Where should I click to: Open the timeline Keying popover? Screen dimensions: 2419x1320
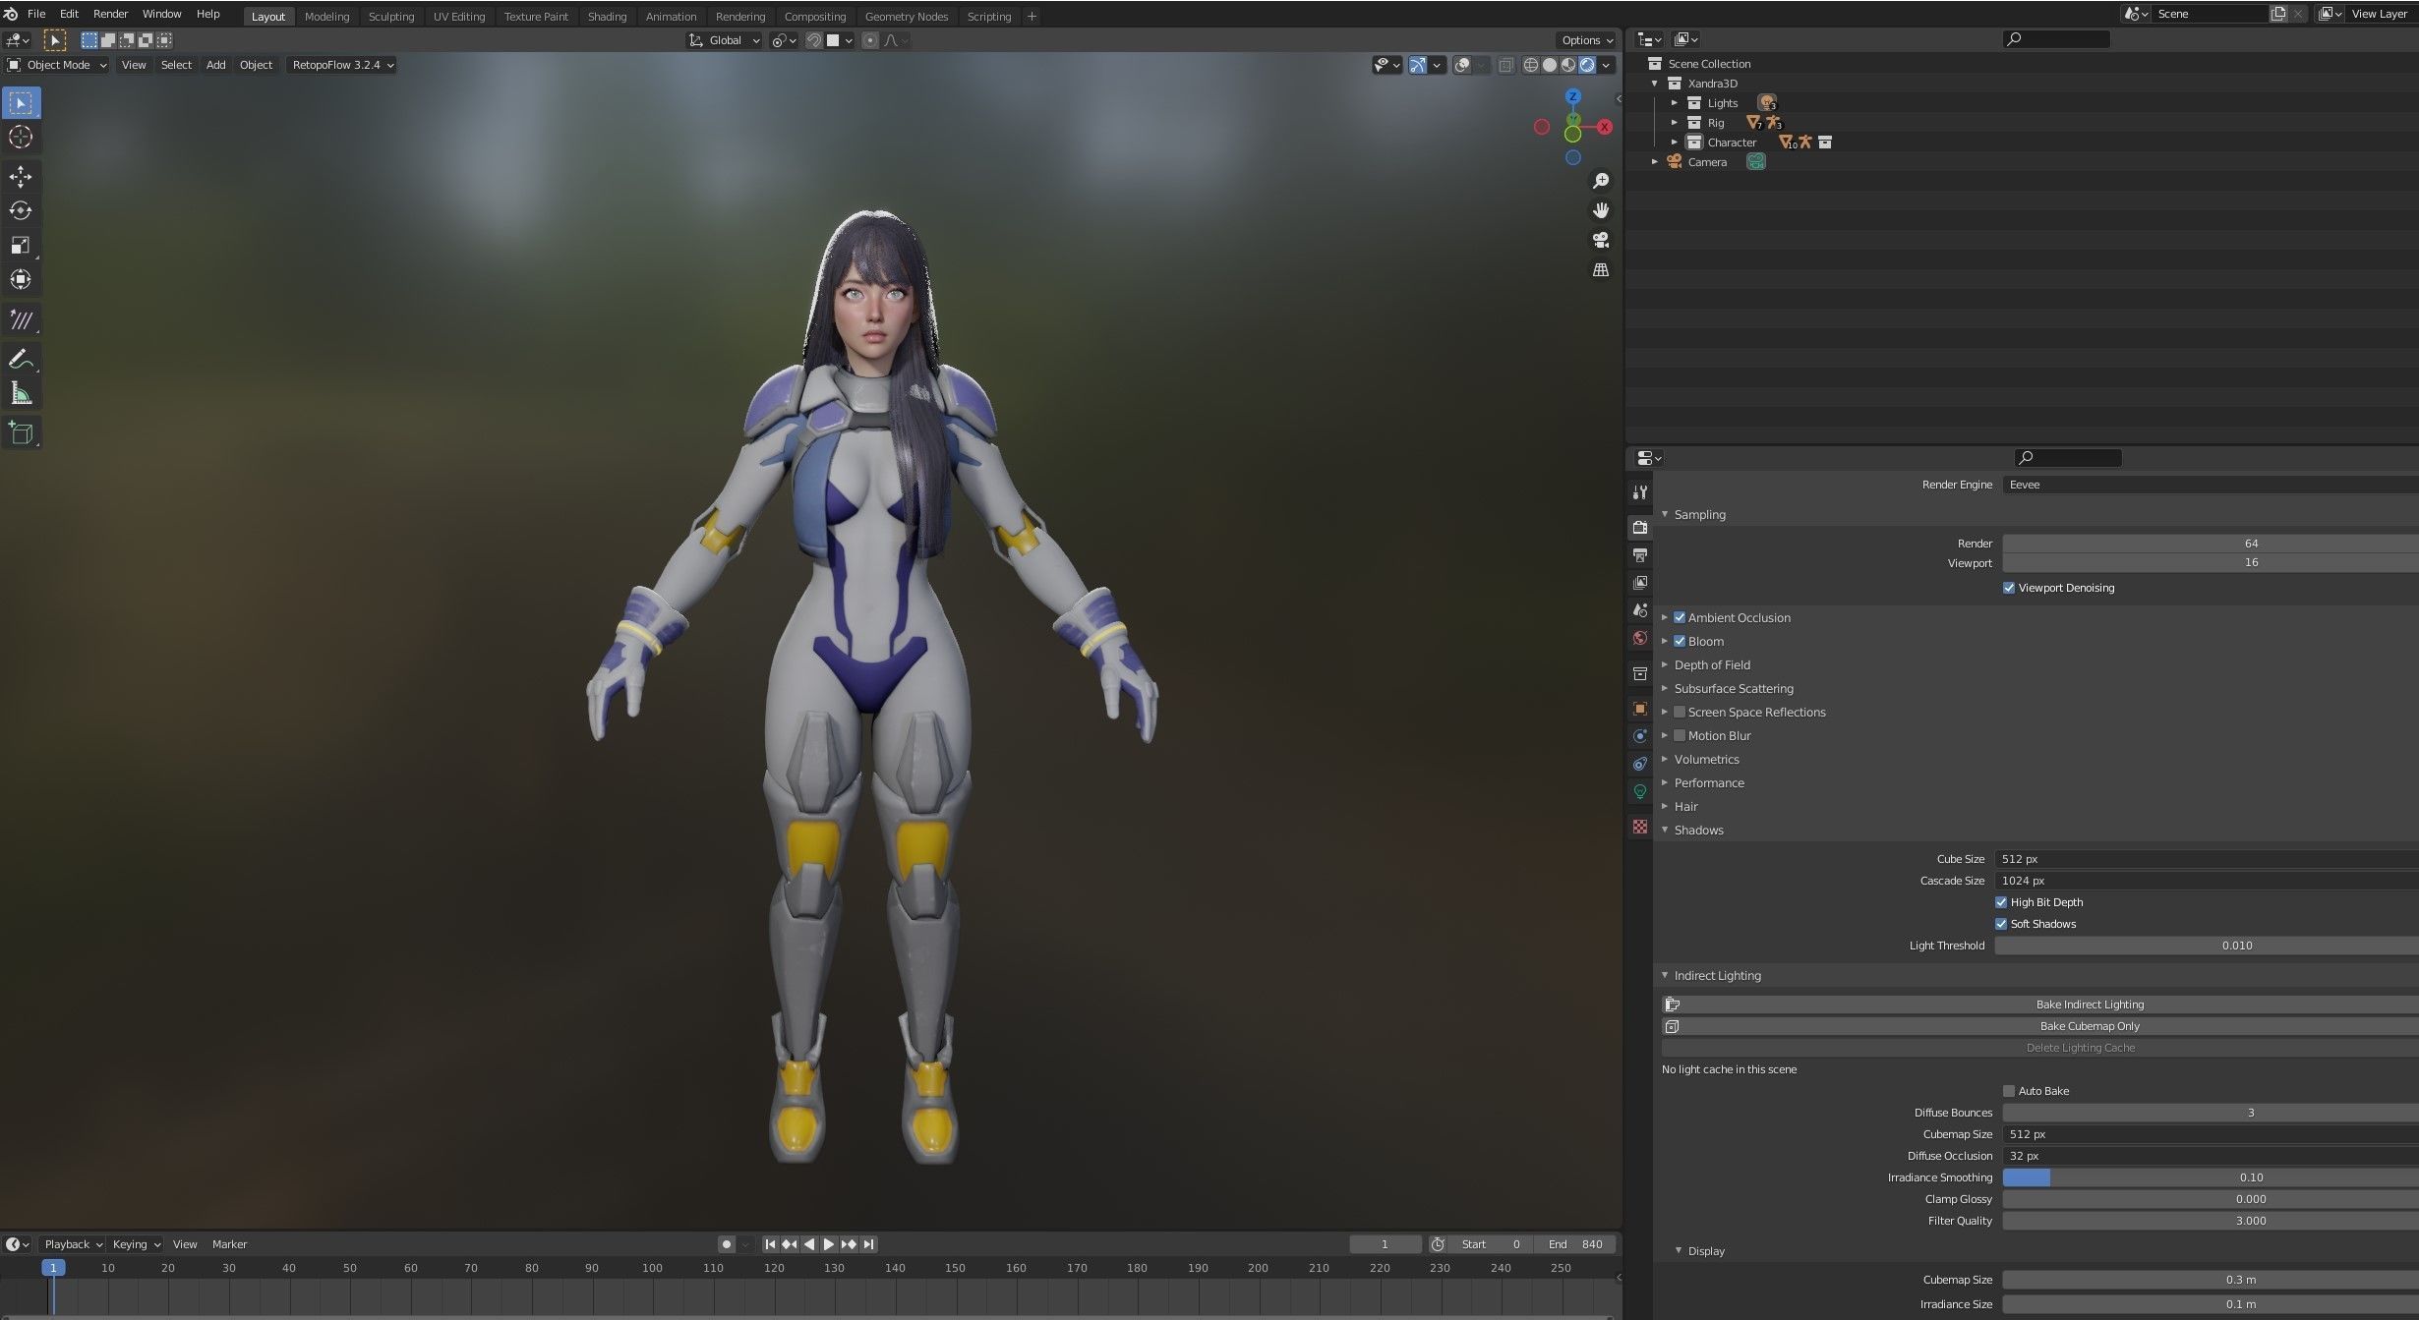(136, 1244)
